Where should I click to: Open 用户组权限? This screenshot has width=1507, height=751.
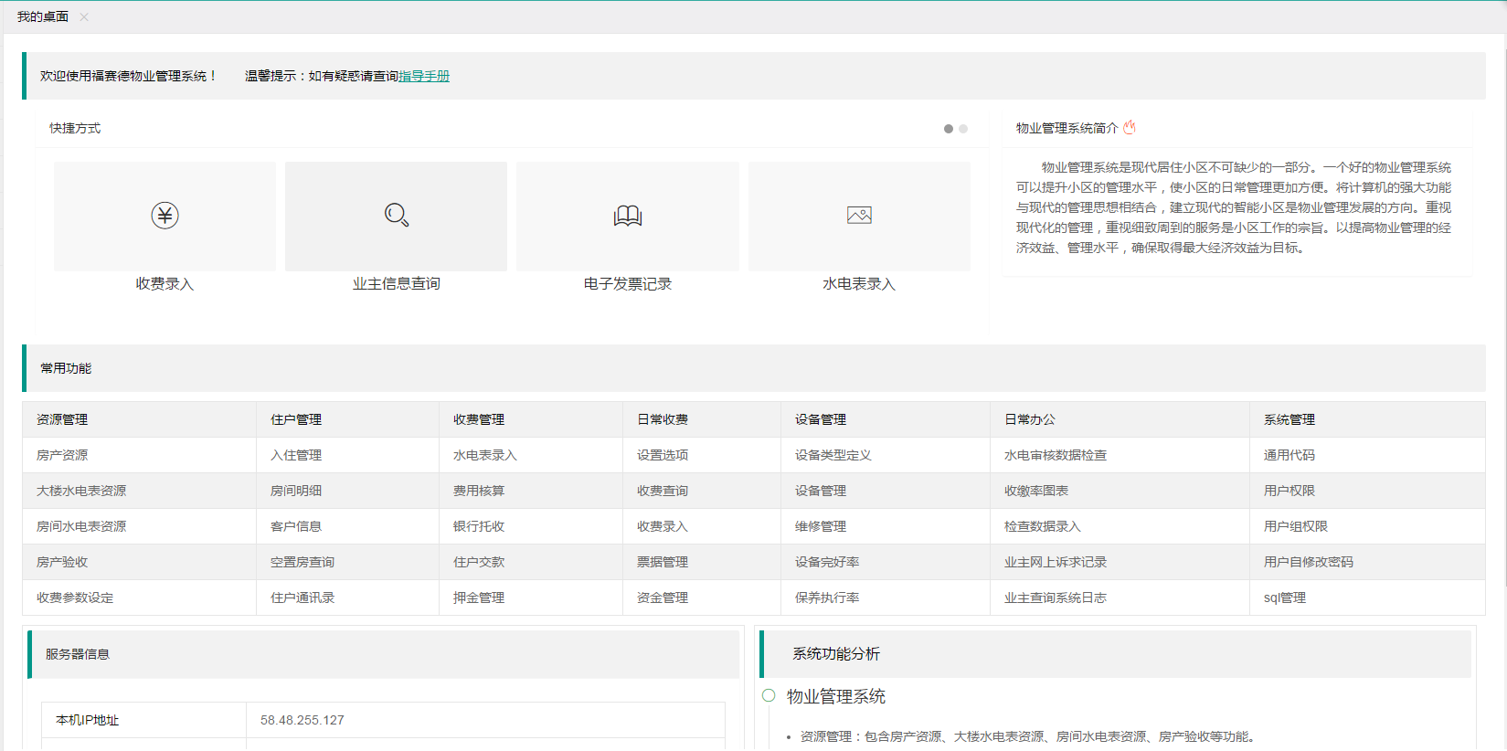(x=1296, y=526)
